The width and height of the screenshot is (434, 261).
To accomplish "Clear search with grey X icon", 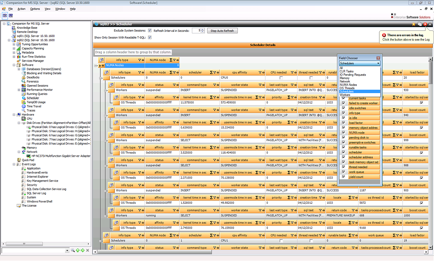I will [x=88, y=250].
